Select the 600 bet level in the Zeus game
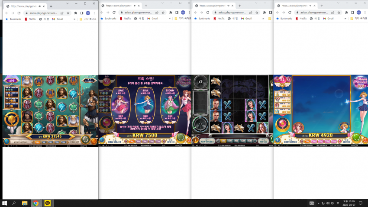This screenshot has height=207, width=368. tap(44, 142)
